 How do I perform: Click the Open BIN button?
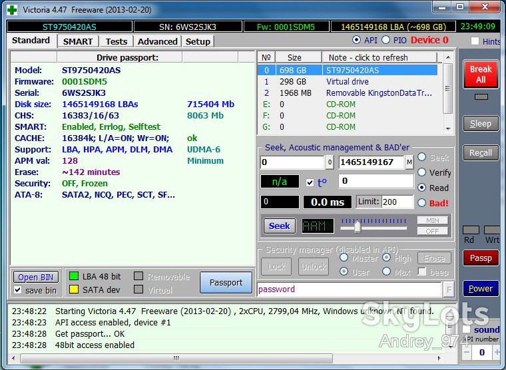(35, 277)
